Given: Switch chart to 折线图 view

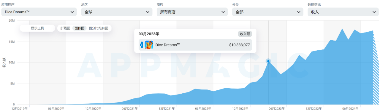Looking at the screenshot, I should click(x=65, y=28).
